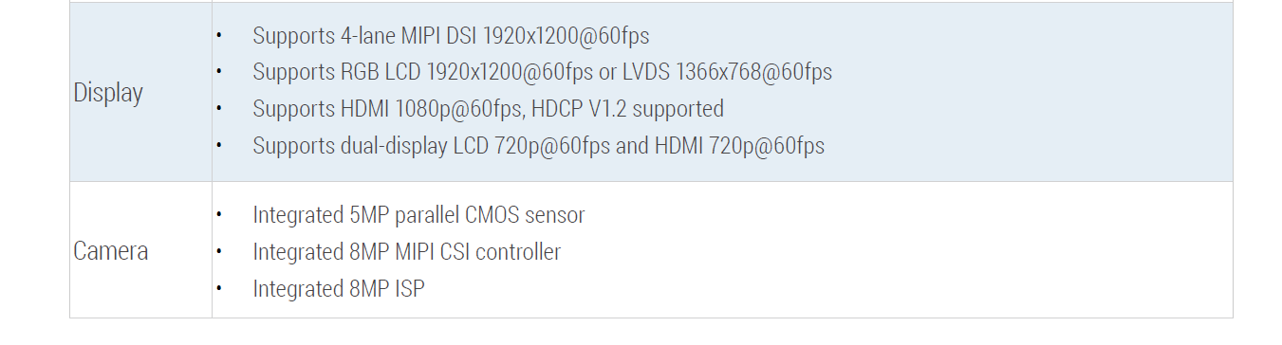Viewport: 1282px width, 345px height.
Task: Click the bullet before Integrated 8MP ISP
Action: tap(218, 289)
